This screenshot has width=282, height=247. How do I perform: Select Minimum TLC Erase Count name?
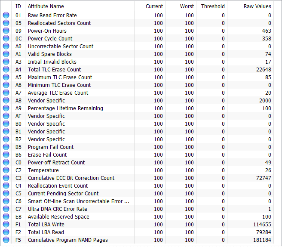(x=59, y=85)
